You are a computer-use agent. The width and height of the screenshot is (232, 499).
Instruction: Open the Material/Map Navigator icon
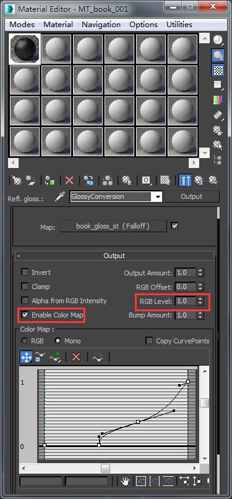[218, 160]
